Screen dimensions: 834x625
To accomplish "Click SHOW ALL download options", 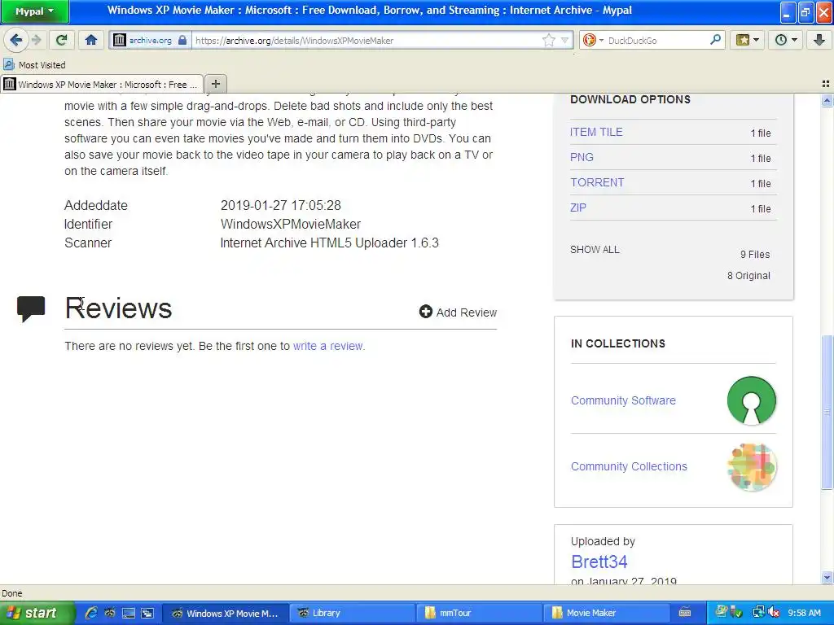I will click(x=595, y=249).
